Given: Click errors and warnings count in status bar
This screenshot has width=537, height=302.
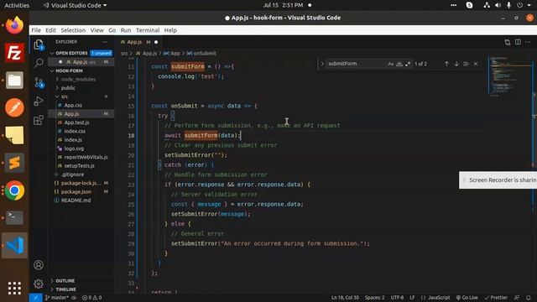Looking at the screenshot, I should click(x=91, y=298).
